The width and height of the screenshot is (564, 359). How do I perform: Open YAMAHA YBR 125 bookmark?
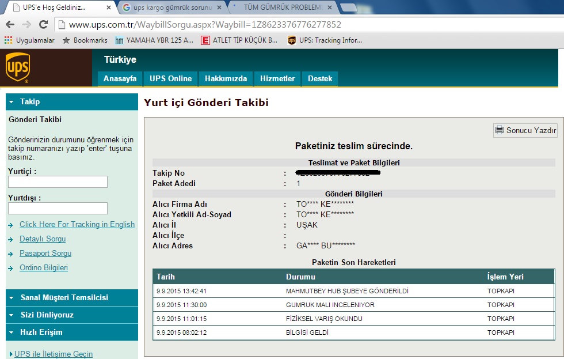(x=154, y=40)
